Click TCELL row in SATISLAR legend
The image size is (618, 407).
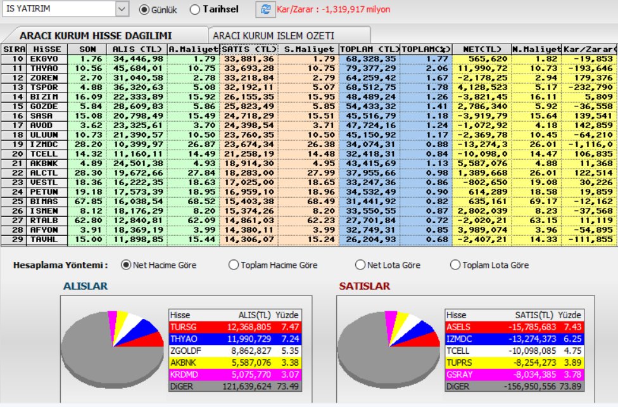(514, 351)
